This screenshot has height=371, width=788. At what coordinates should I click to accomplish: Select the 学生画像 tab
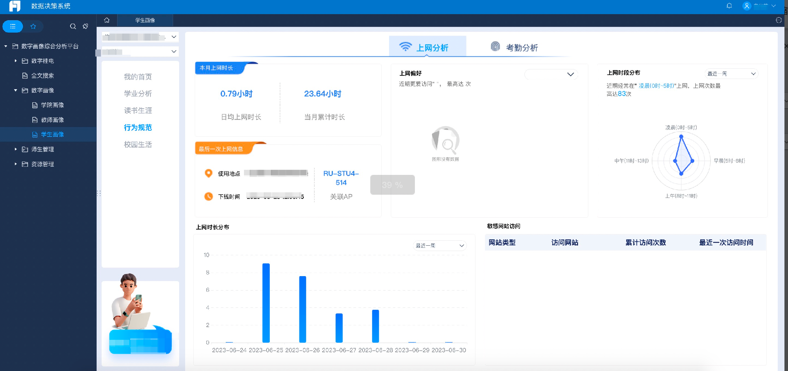point(145,20)
